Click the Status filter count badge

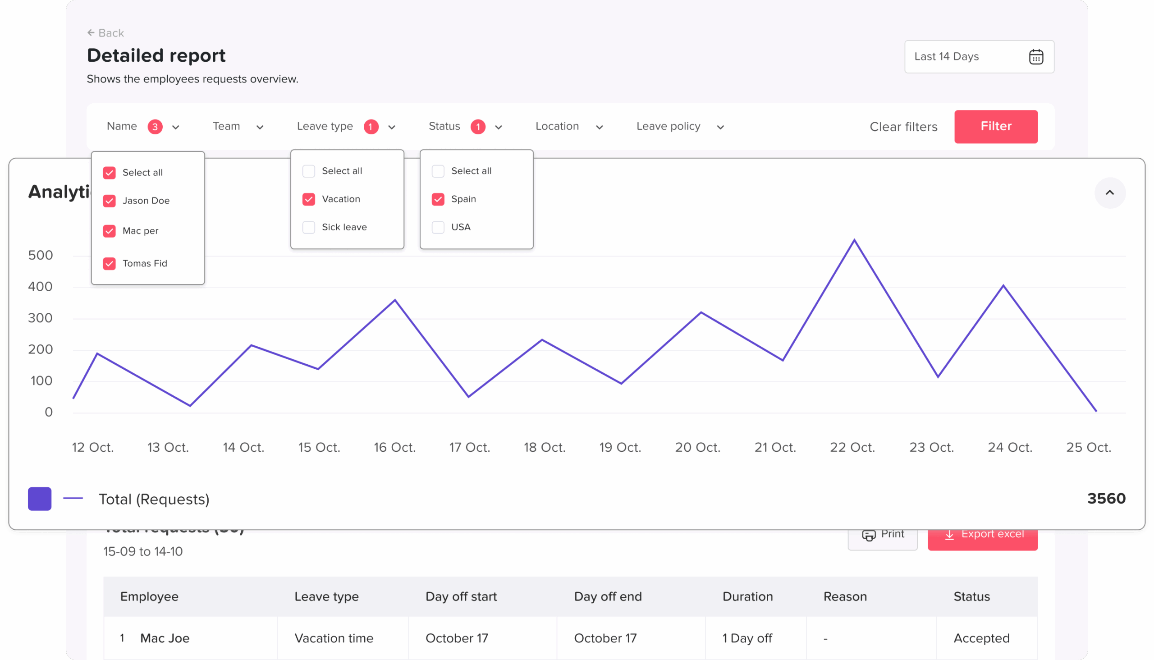coord(478,127)
